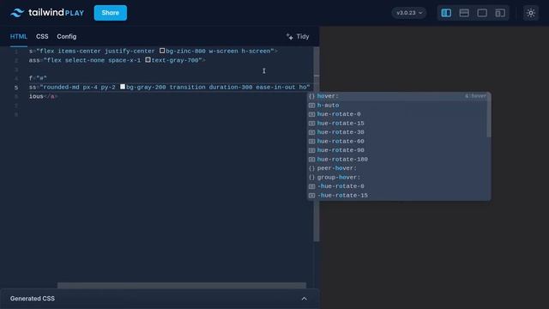Toggle the responsive design mode icon
This screenshot has width=549, height=309.
pos(500,13)
